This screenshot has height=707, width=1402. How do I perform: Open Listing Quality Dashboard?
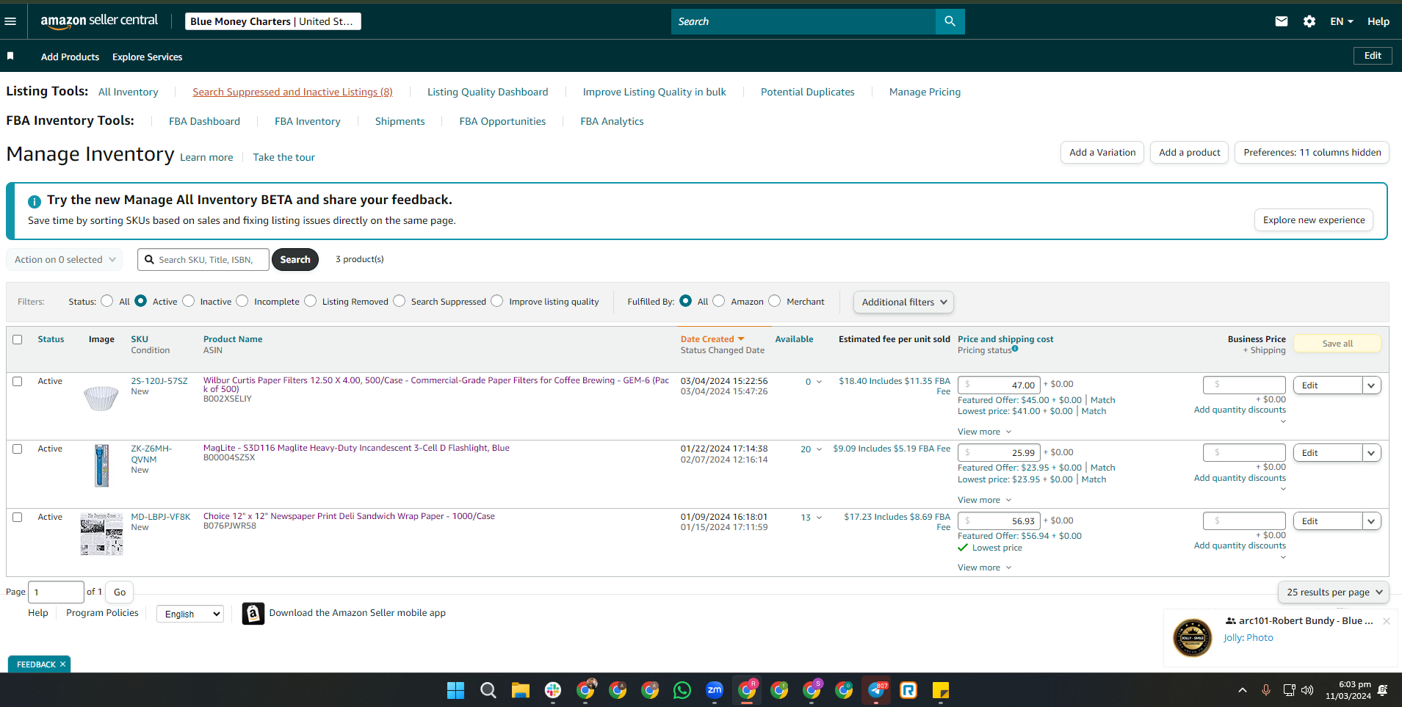click(x=488, y=92)
